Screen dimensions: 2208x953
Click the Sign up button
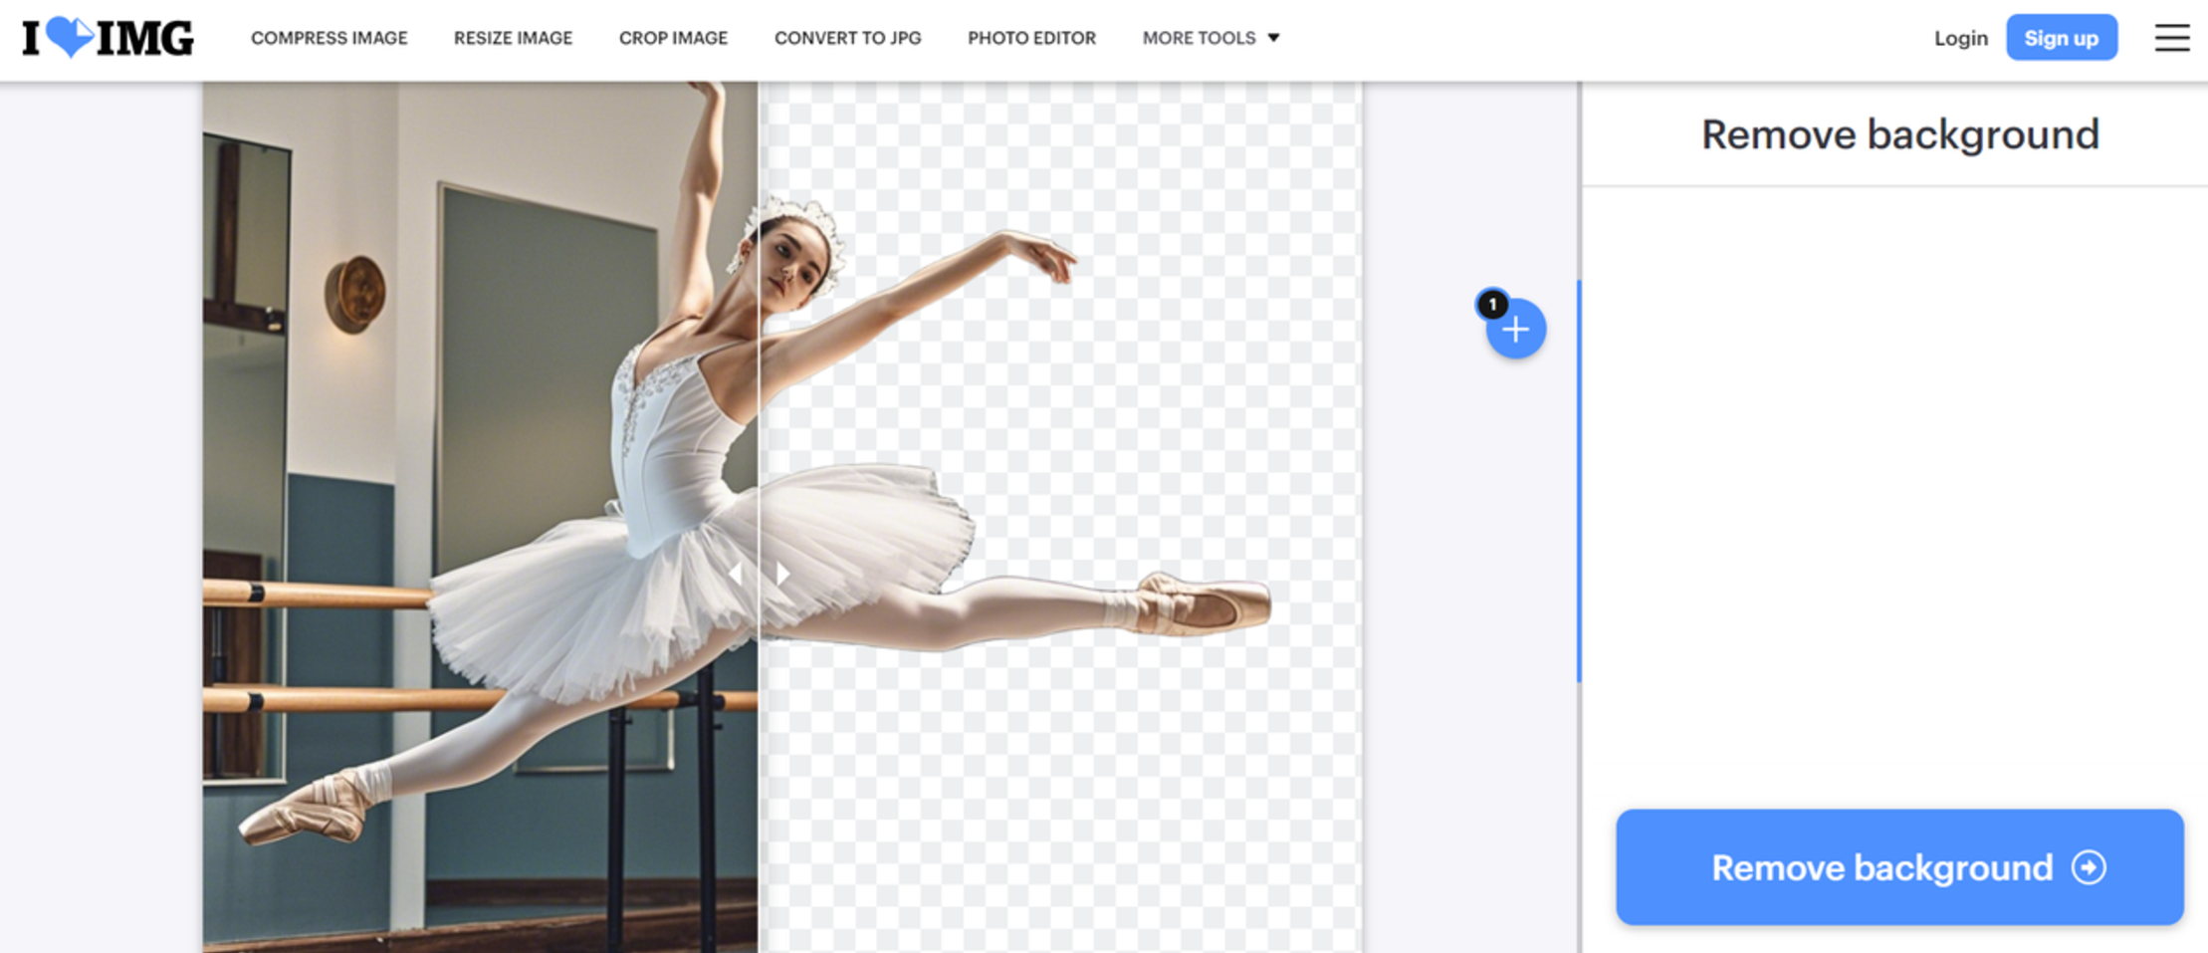point(2062,38)
